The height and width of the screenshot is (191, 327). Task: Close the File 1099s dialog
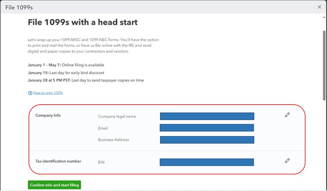point(319,7)
